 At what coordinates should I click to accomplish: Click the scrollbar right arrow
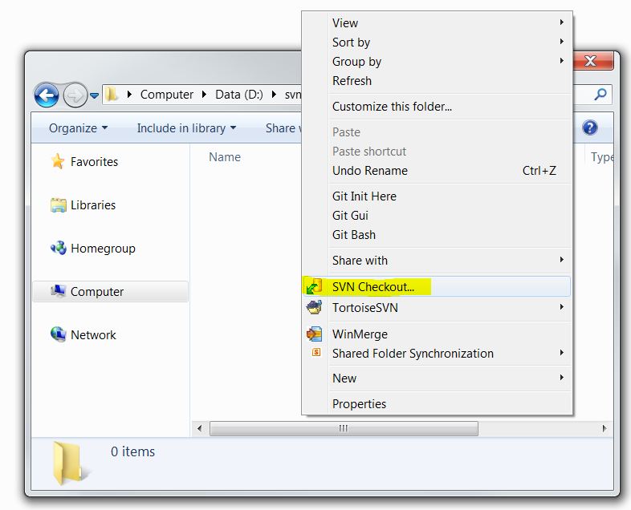[604, 428]
